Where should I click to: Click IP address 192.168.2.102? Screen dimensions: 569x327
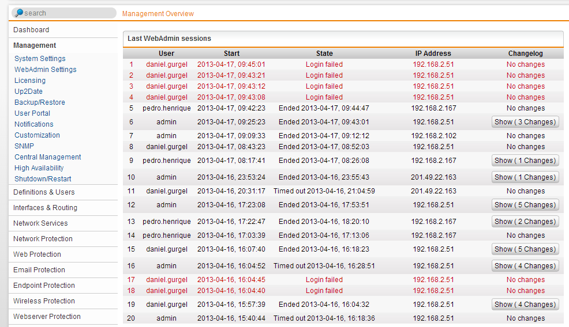tap(433, 136)
